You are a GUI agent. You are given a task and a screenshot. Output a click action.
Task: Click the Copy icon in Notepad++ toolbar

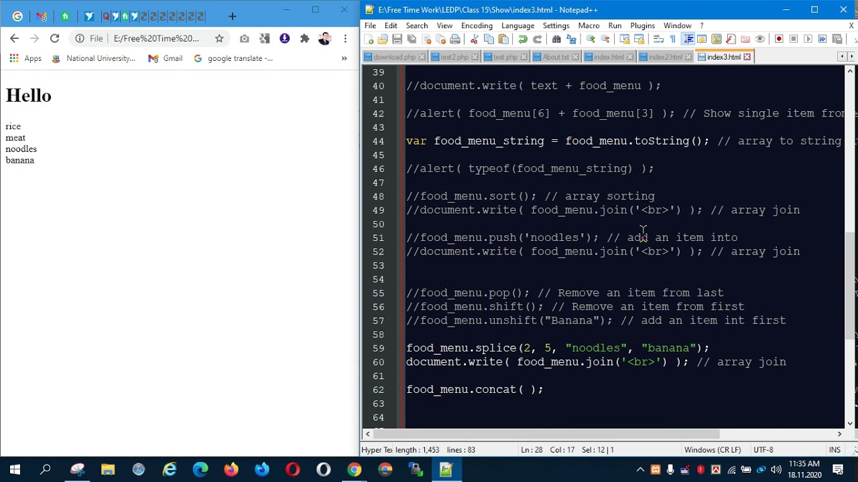pyautogui.click(x=489, y=39)
